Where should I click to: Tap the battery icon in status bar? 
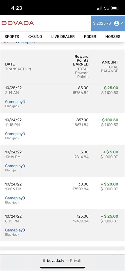[x=115, y=8]
